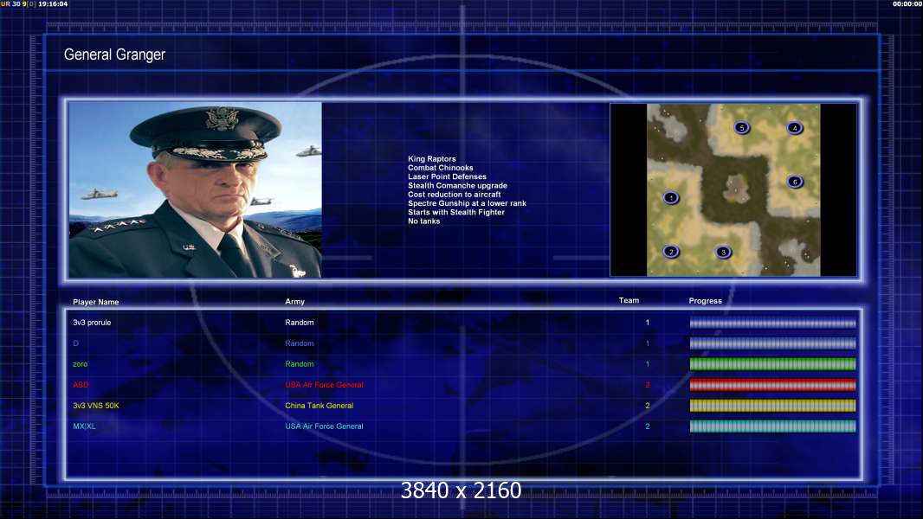Click MX!XL's USA Air Force General army
The image size is (923, 519).
click(325, 426)
